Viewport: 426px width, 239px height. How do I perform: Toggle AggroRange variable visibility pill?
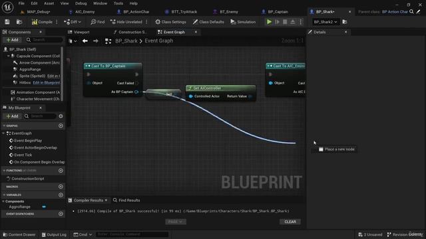[x=44, y=207]
